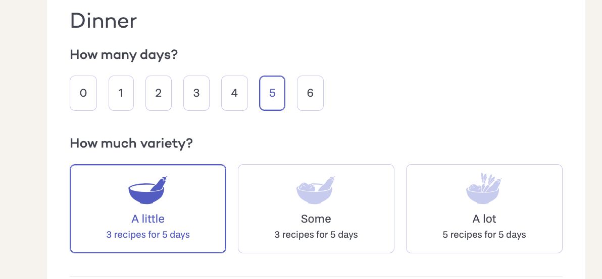Click the "How much variety?" label
602x279 pixels.
pos(131,144)
